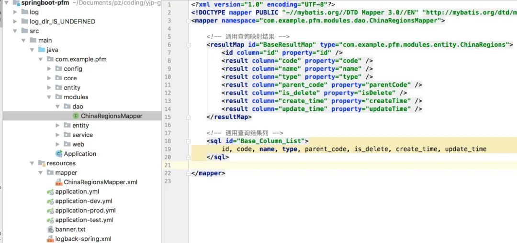The image size is (517, 243).
Task: Expand the config package
Action: tap(49, 69)
